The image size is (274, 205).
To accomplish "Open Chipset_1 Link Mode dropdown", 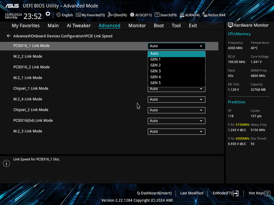I will pyautogui.click(x=177, y=89).
